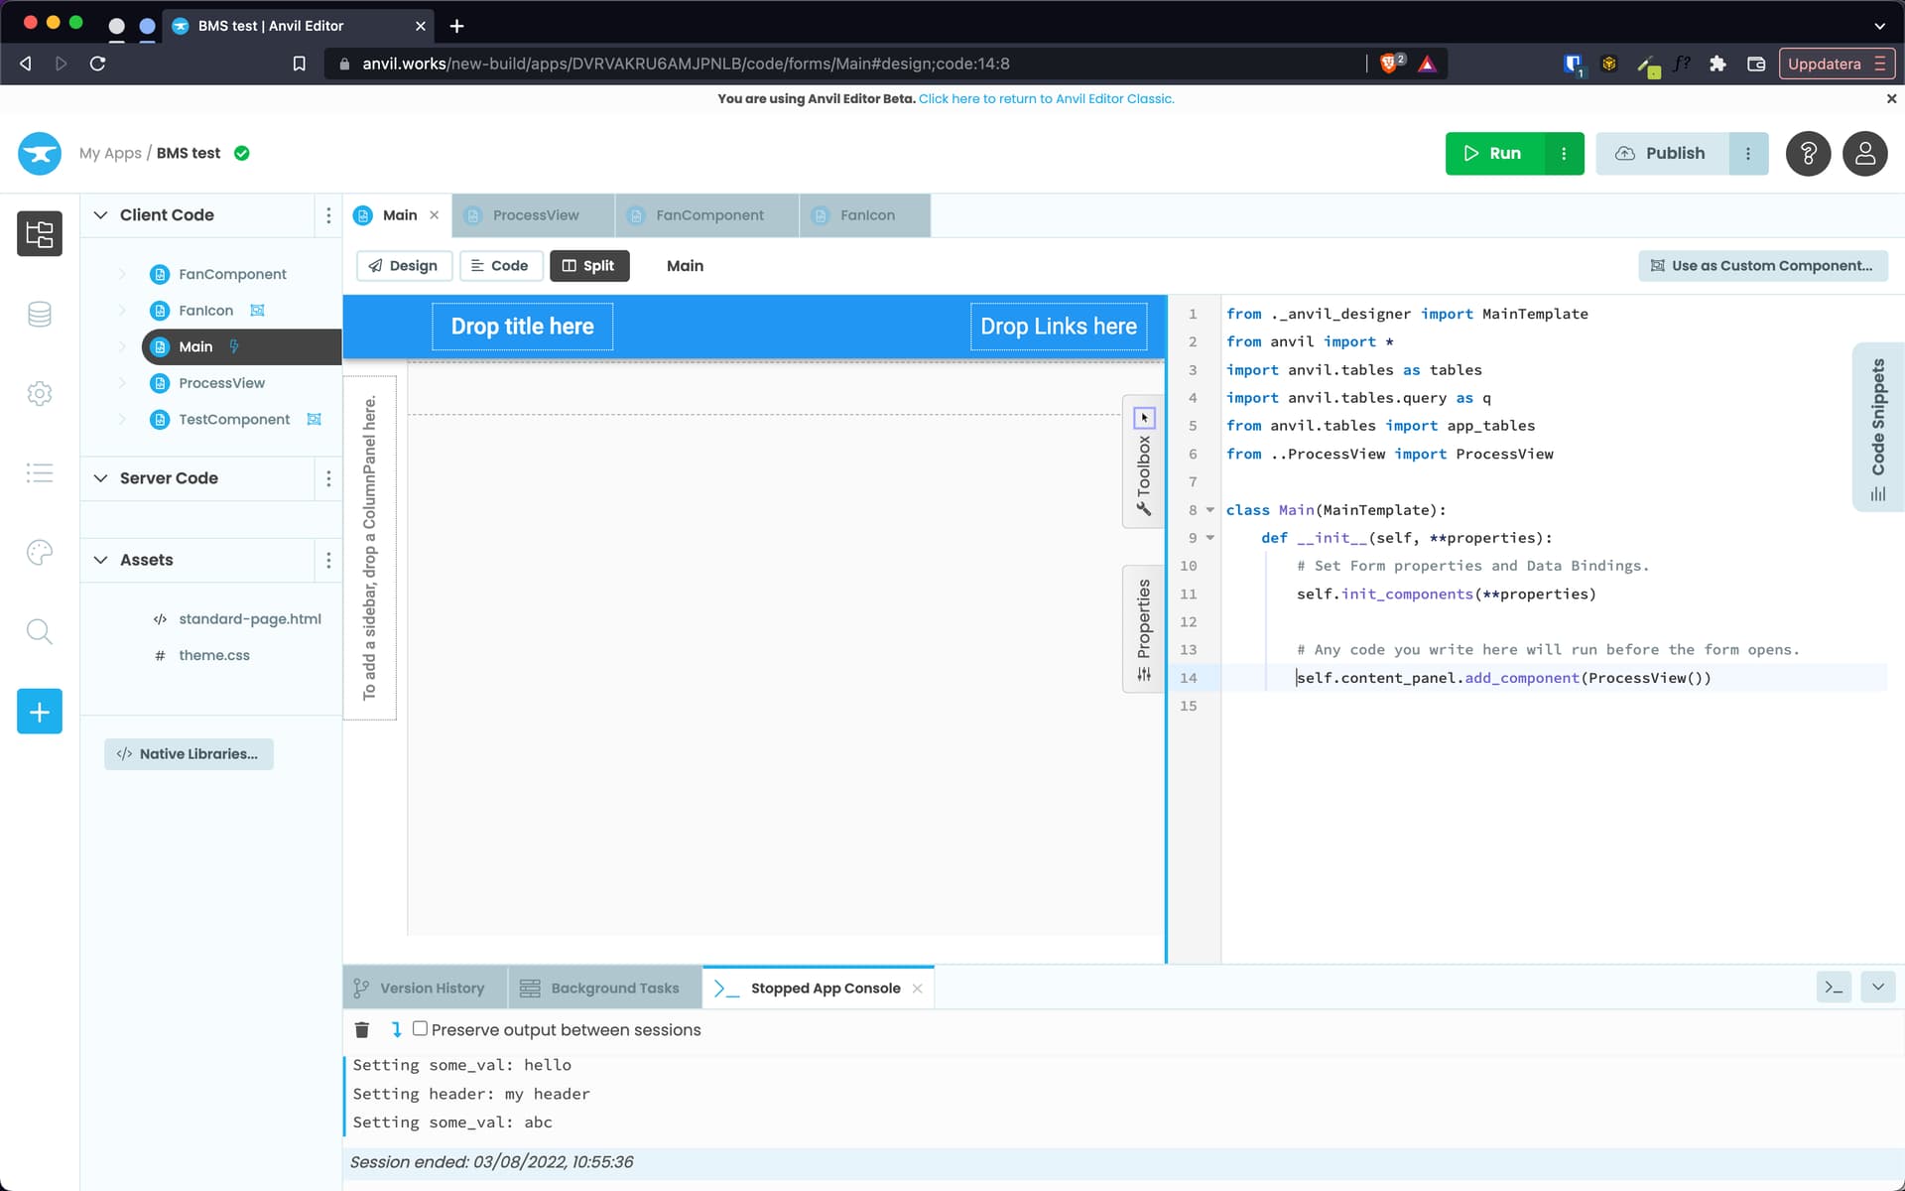Open the theme palette sidebar icon

[x=39, y=552]
